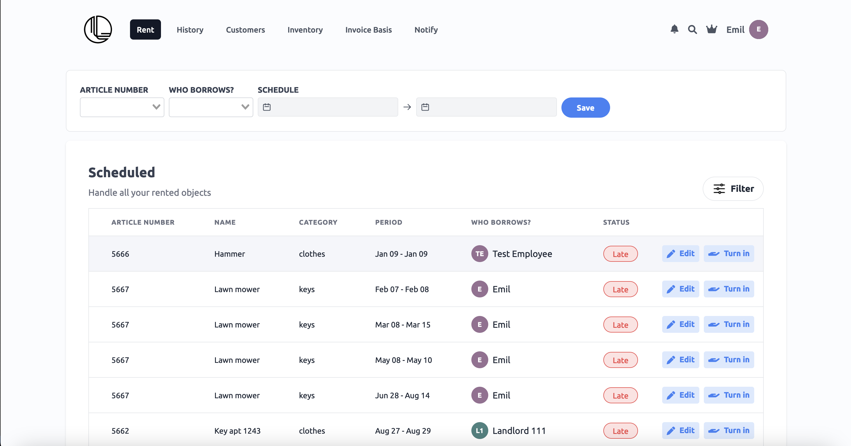The image size is (851, 446).
Task: Edit the Key apt 1243 rental
Action: coord(680,431)
